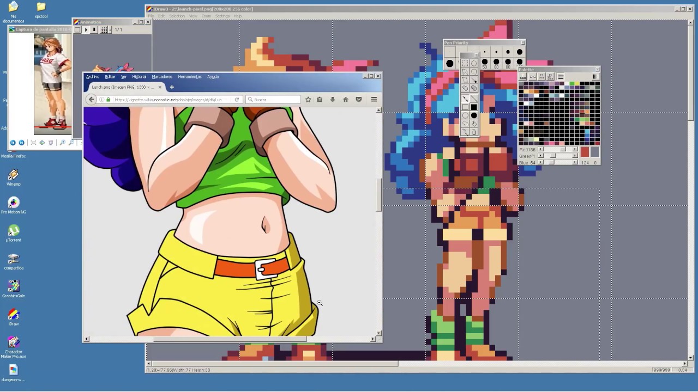The image size is (698, 392).
Task: Select the paint bucket fill tool
Action: [474, 123]
